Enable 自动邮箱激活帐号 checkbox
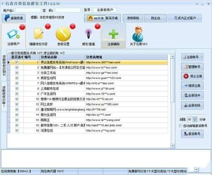The image size is (212, 175). (181, 126)
